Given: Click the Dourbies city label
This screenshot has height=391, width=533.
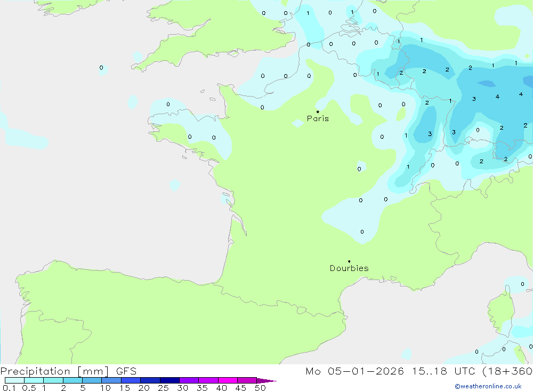Looking at the screenshot, I should (349, 268).
